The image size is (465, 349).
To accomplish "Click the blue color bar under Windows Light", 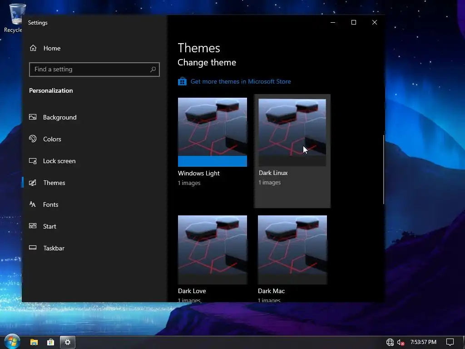I will [x=213, y=161].
